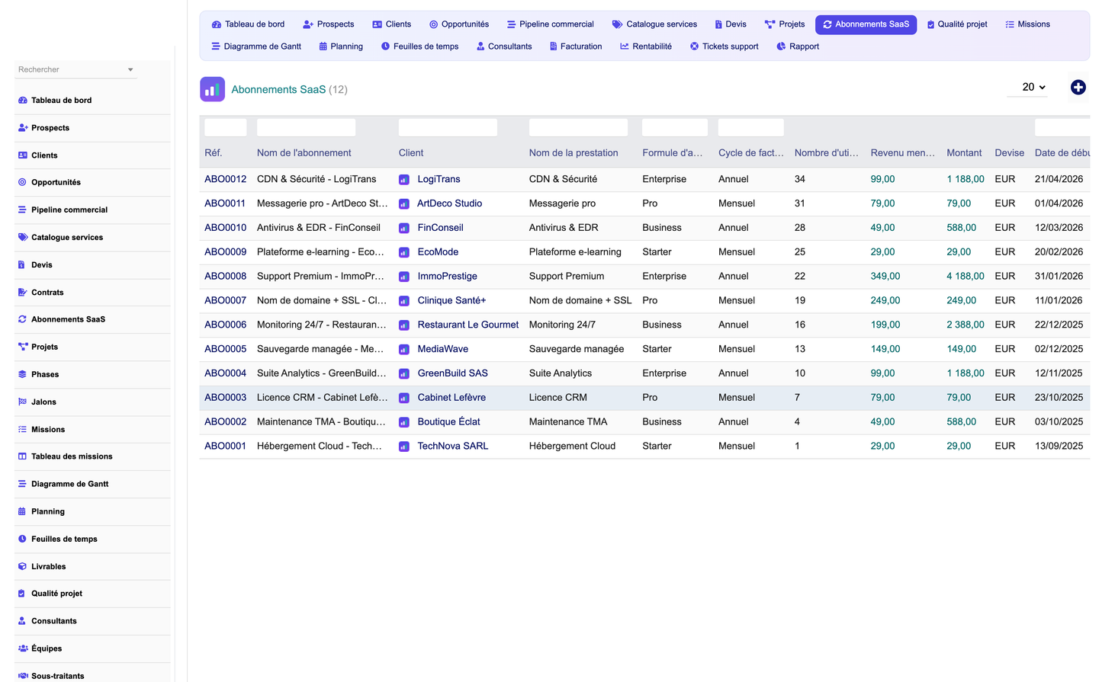Open the Cabinet Lefèvre client link
This screenshot has height=682, width=1102.
pyautogui.click(x=451, y=398)
